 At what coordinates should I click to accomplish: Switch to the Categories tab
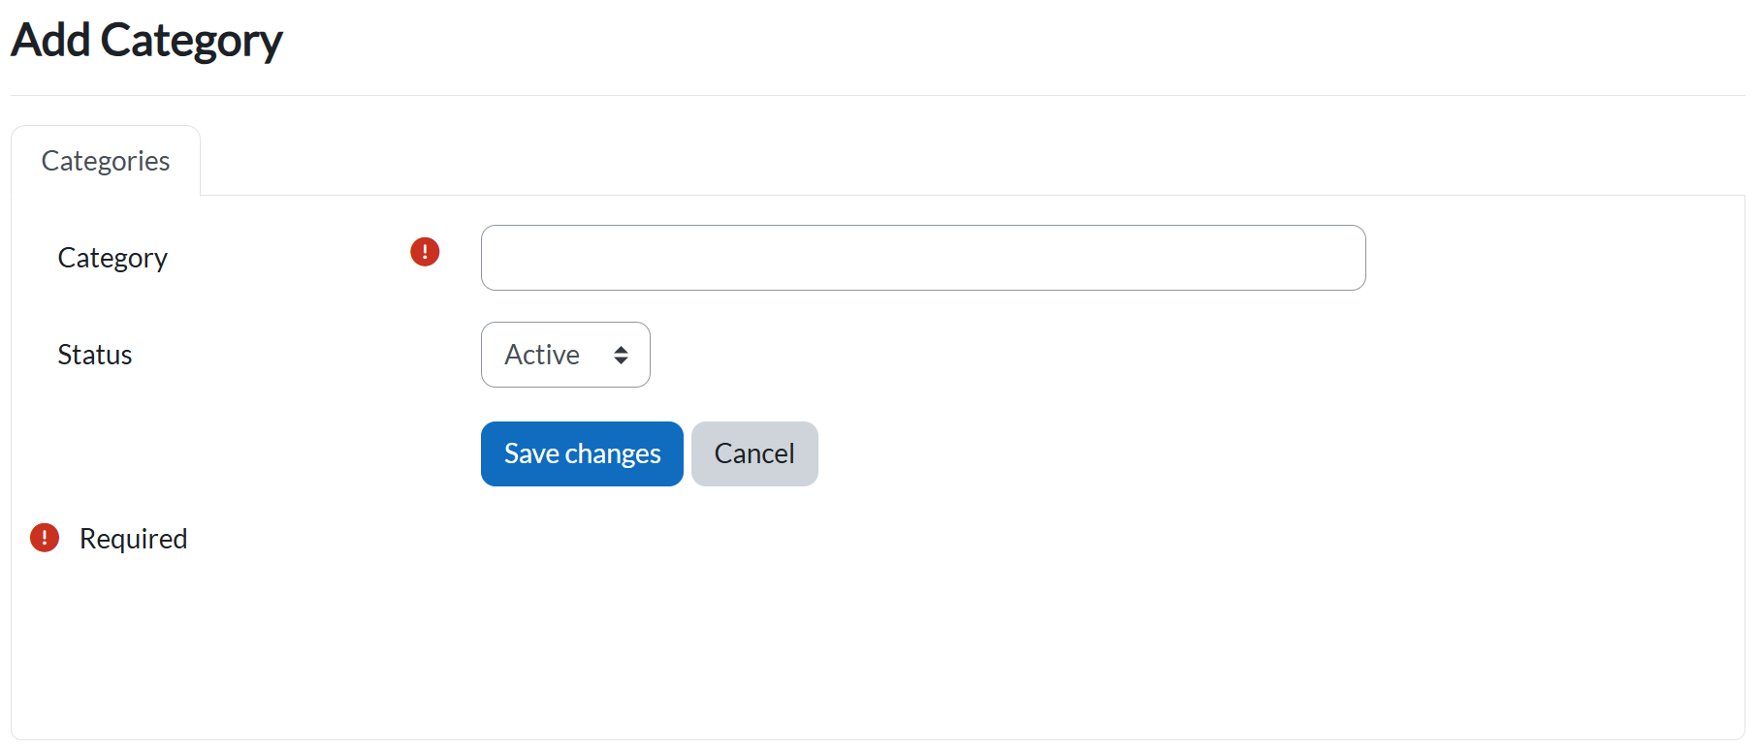pos(106,161)
